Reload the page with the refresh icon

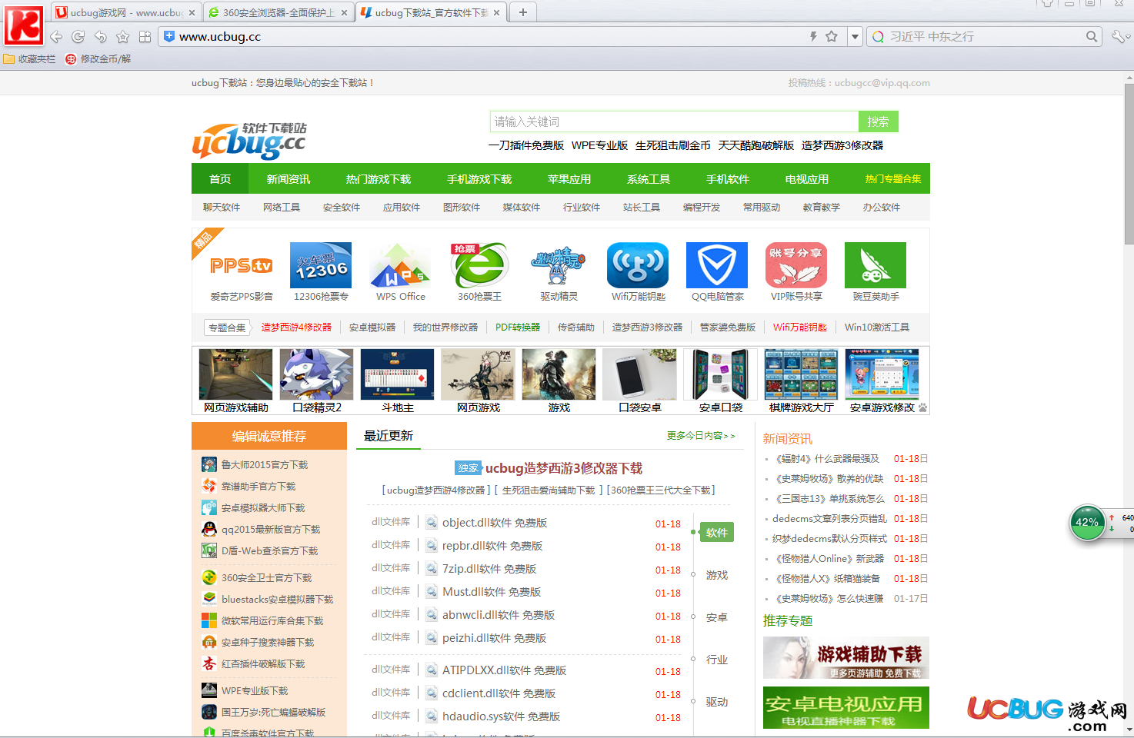tap(78, 36)
